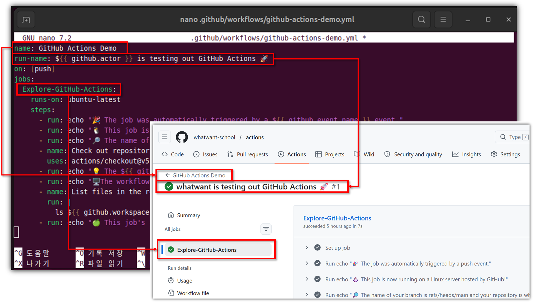533x302 pixels.
Task: Click the Explore-GitHub-Actions job title link
Action: tap(337, 218)
